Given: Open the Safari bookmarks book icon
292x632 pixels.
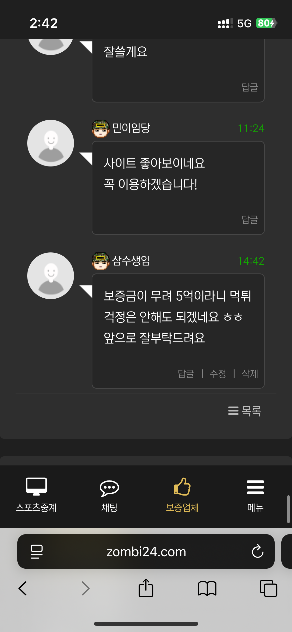Looking at the screenshot, I should (x=207, y=588).
